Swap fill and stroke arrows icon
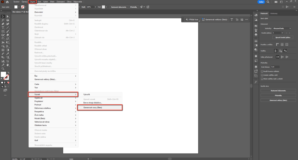298x160 pixels. coord(8,73)
